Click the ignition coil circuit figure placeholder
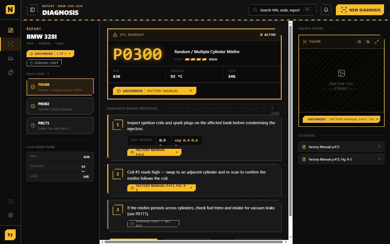 coord(342,81)
